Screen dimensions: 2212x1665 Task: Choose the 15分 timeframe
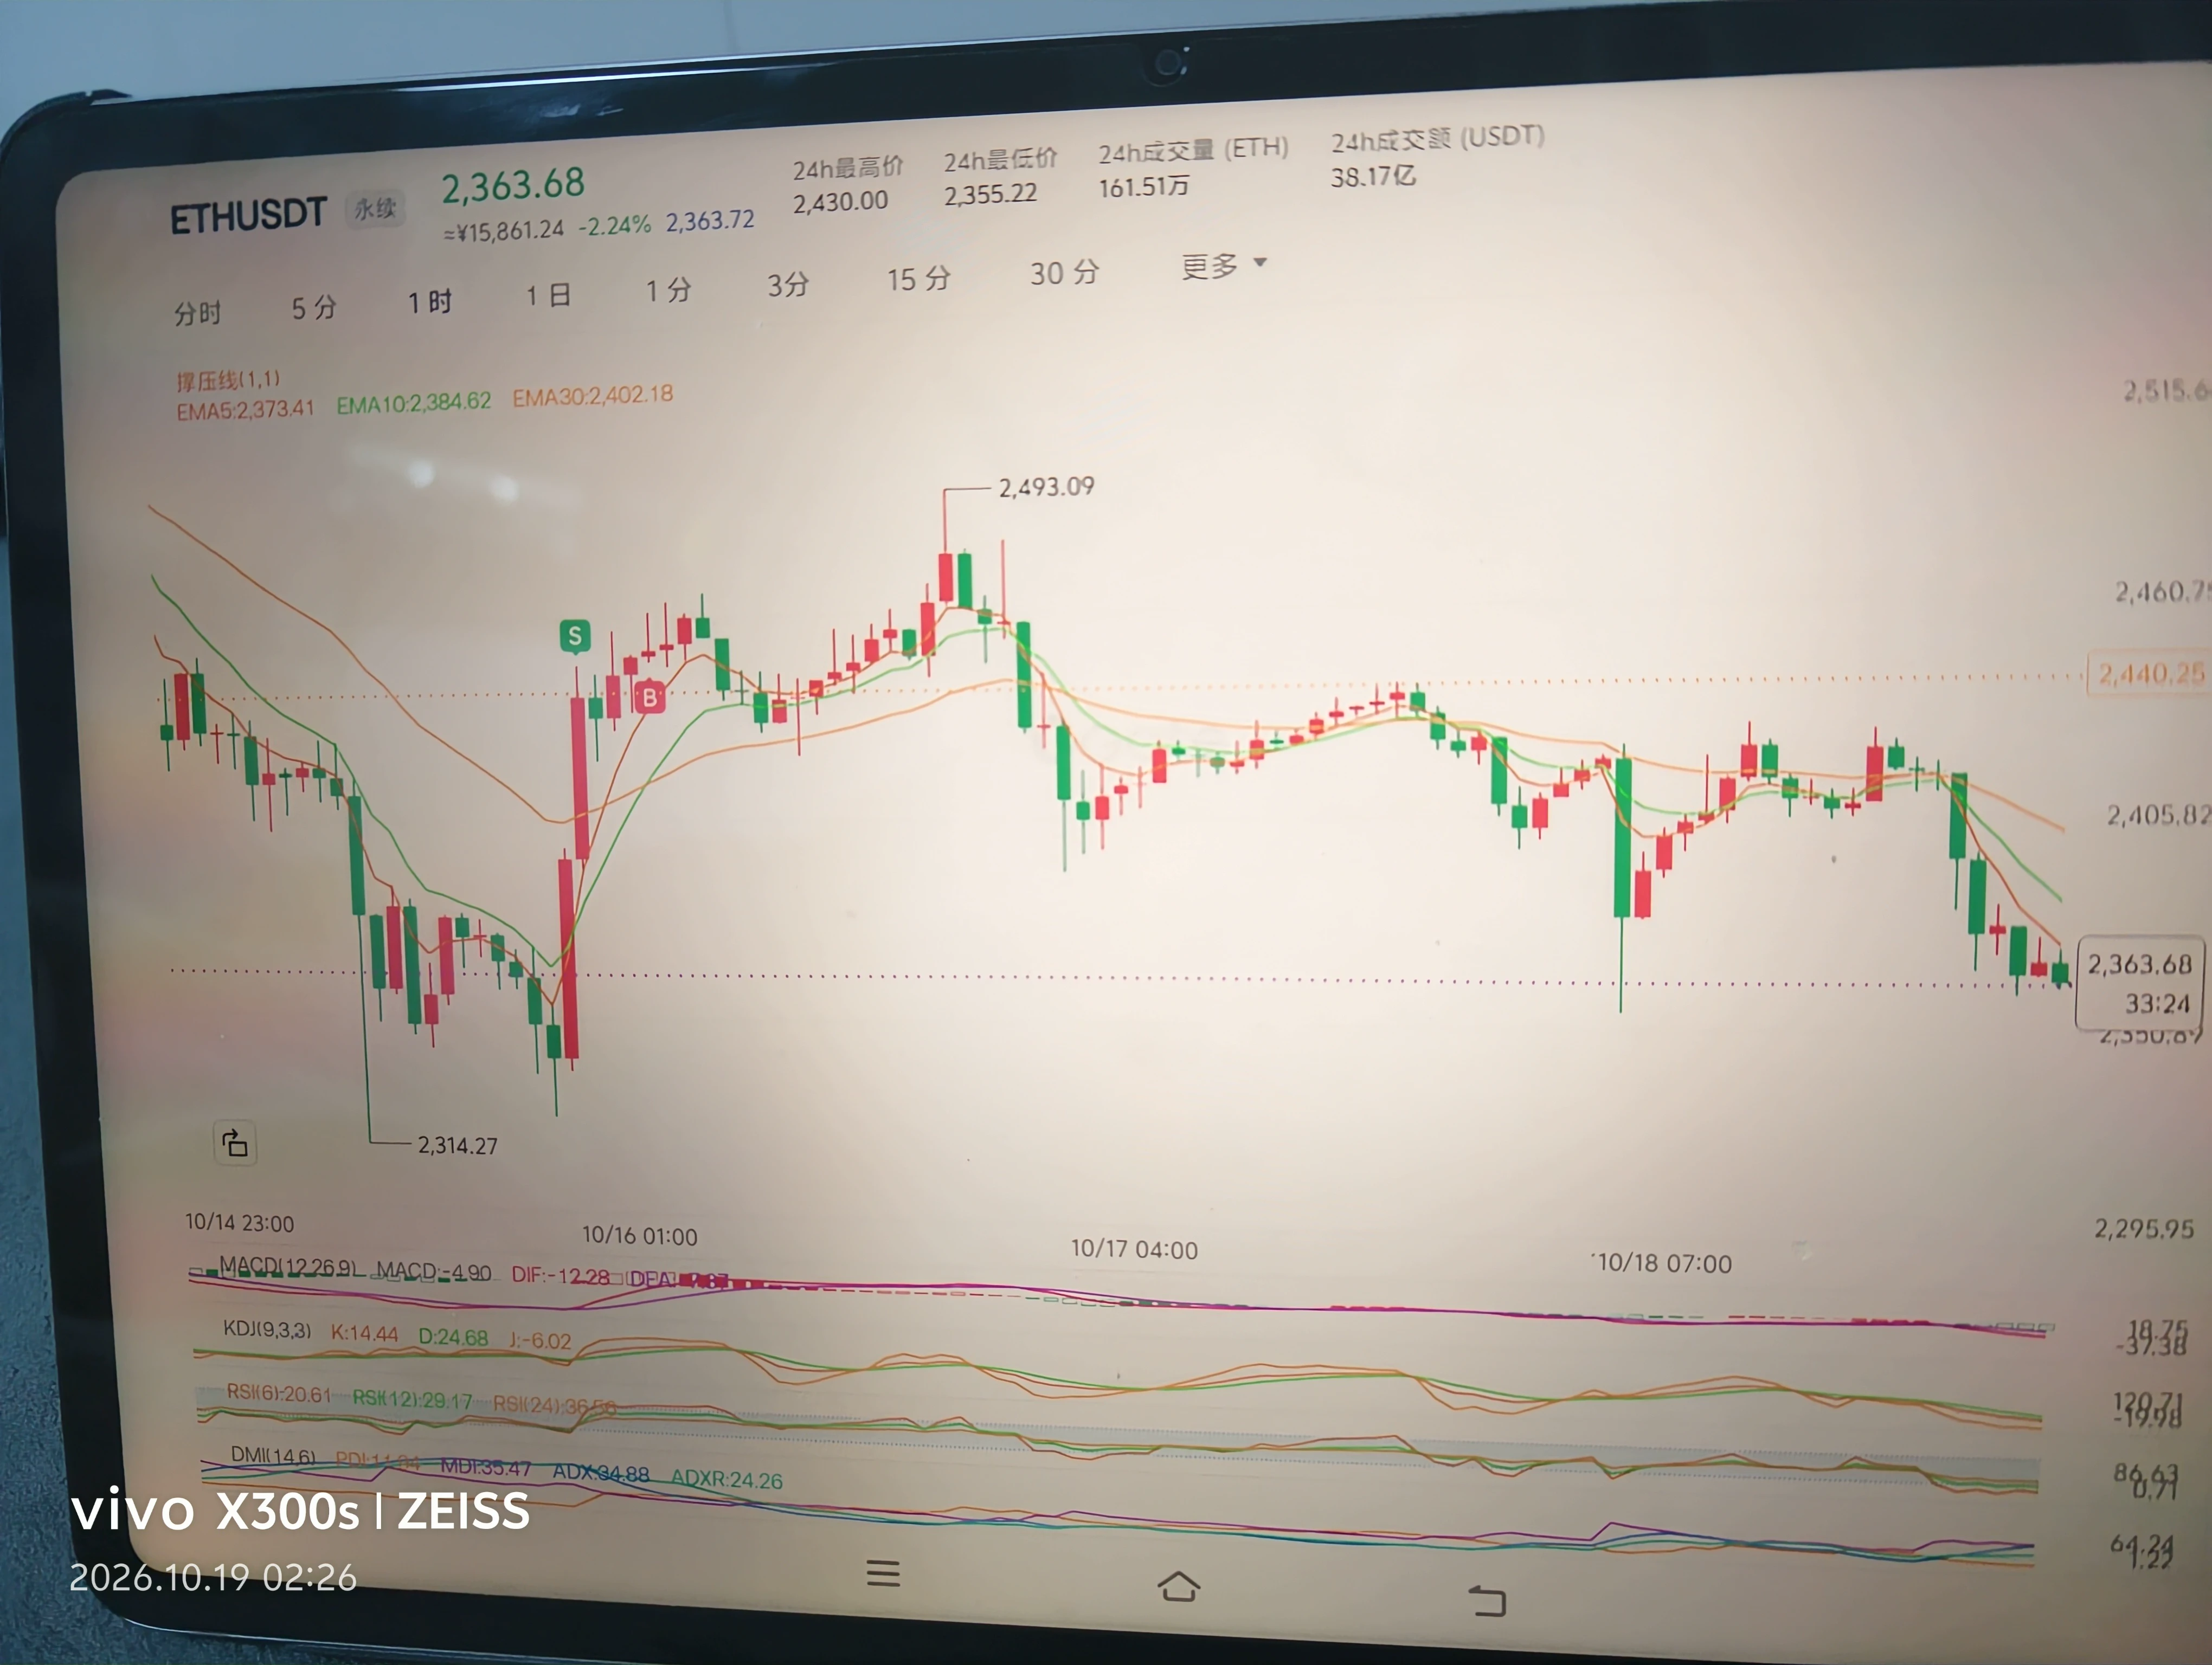[x=918, y=279]
